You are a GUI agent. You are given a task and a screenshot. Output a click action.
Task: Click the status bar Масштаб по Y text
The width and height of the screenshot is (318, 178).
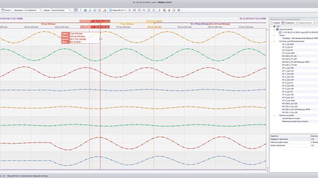[28, 176]
